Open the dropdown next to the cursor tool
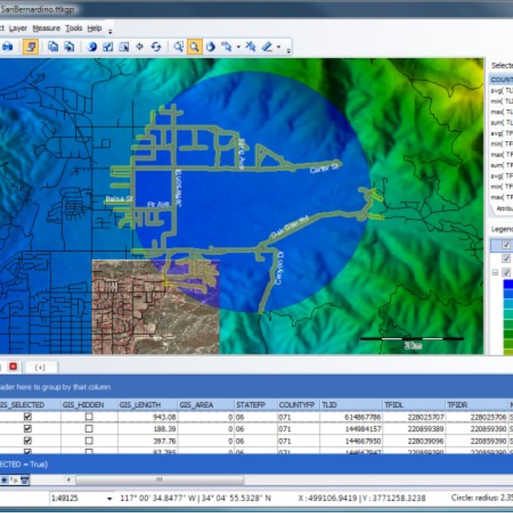 click(x=238, y=46)
